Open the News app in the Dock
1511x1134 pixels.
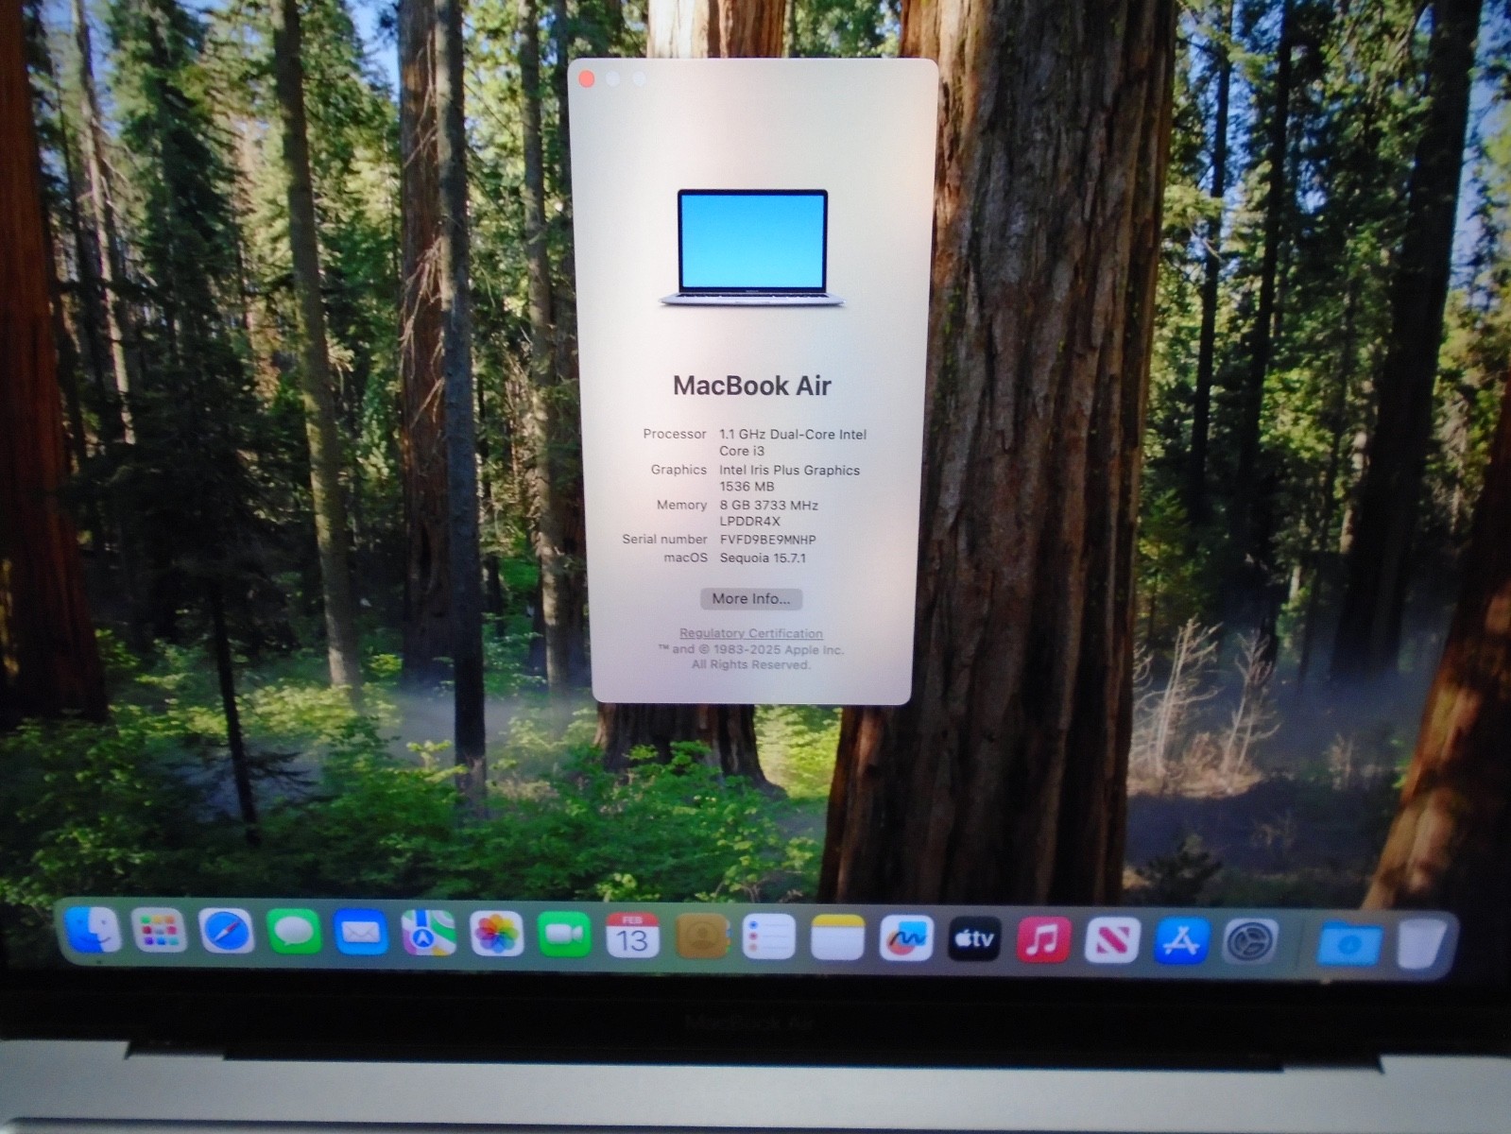click(x=1112, y=941)
